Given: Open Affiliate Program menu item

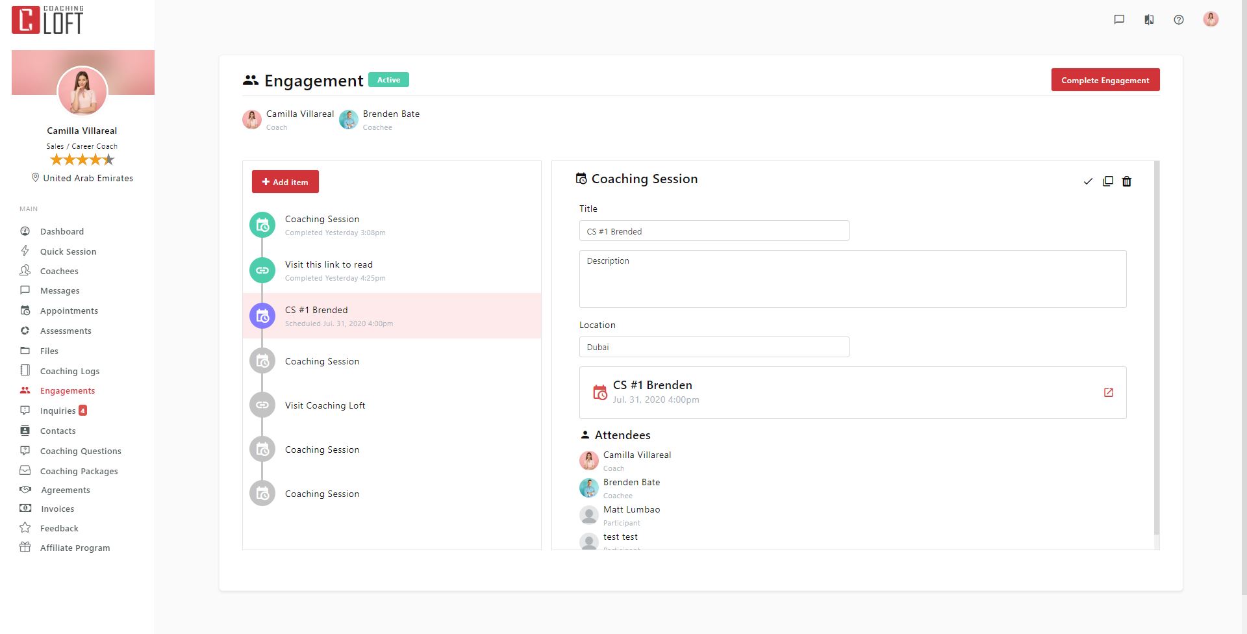Looking at the screenshot, I should [x=75, y=548].
